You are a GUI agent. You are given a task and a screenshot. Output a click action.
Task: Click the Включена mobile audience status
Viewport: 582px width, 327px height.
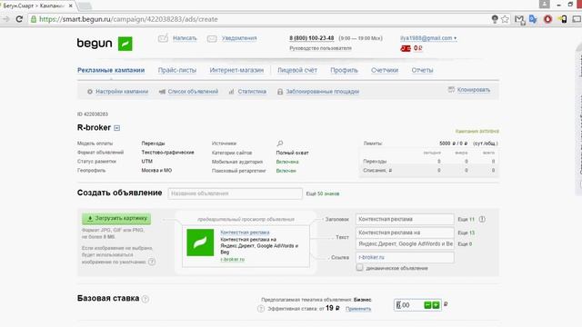[287, 162]
